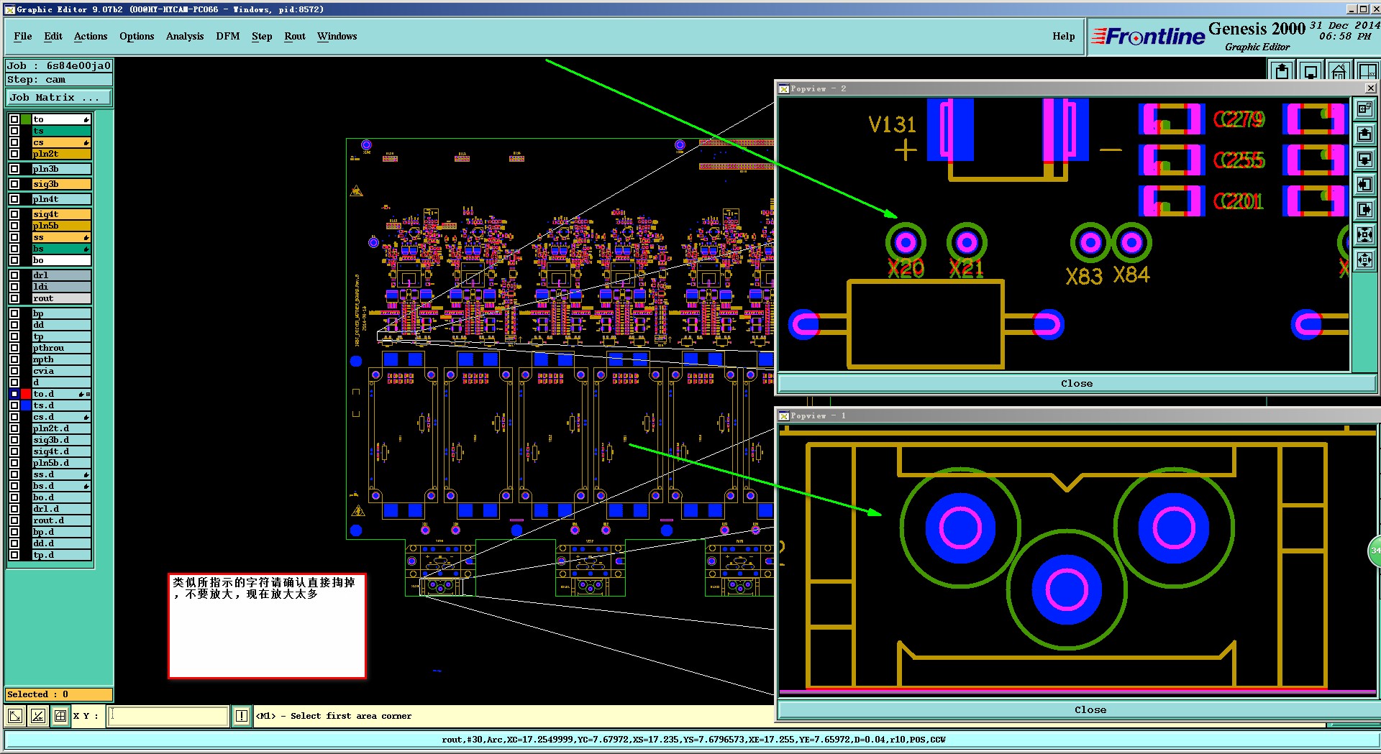Image resolution: width=1381 pixels, height=754 pixels.
Task: Click the pointer mark on the 'ss.d' layer
Action: (86, 474)
